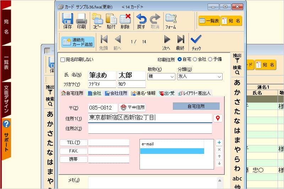This screenshot has height=189, width=284.
Task: Select 会社 print address radio button
Action: point(195,59)
